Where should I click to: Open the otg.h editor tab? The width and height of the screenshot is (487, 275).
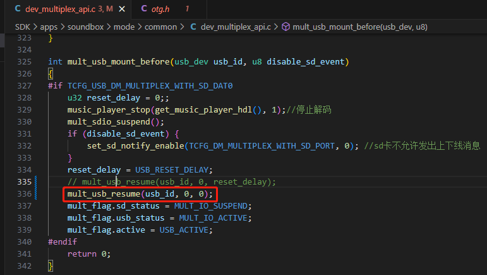click(x=160, y=9)
